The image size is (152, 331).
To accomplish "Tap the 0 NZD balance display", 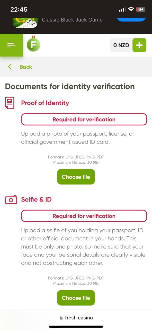I will (121, 45).
